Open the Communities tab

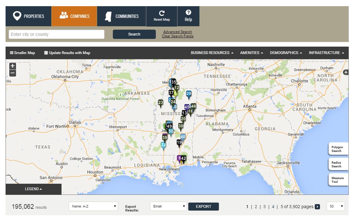122,16
